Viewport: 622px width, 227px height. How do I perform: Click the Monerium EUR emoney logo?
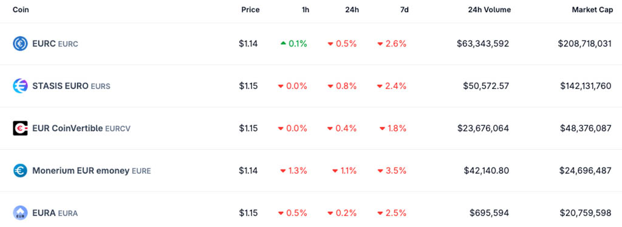(x=20, y=171)
